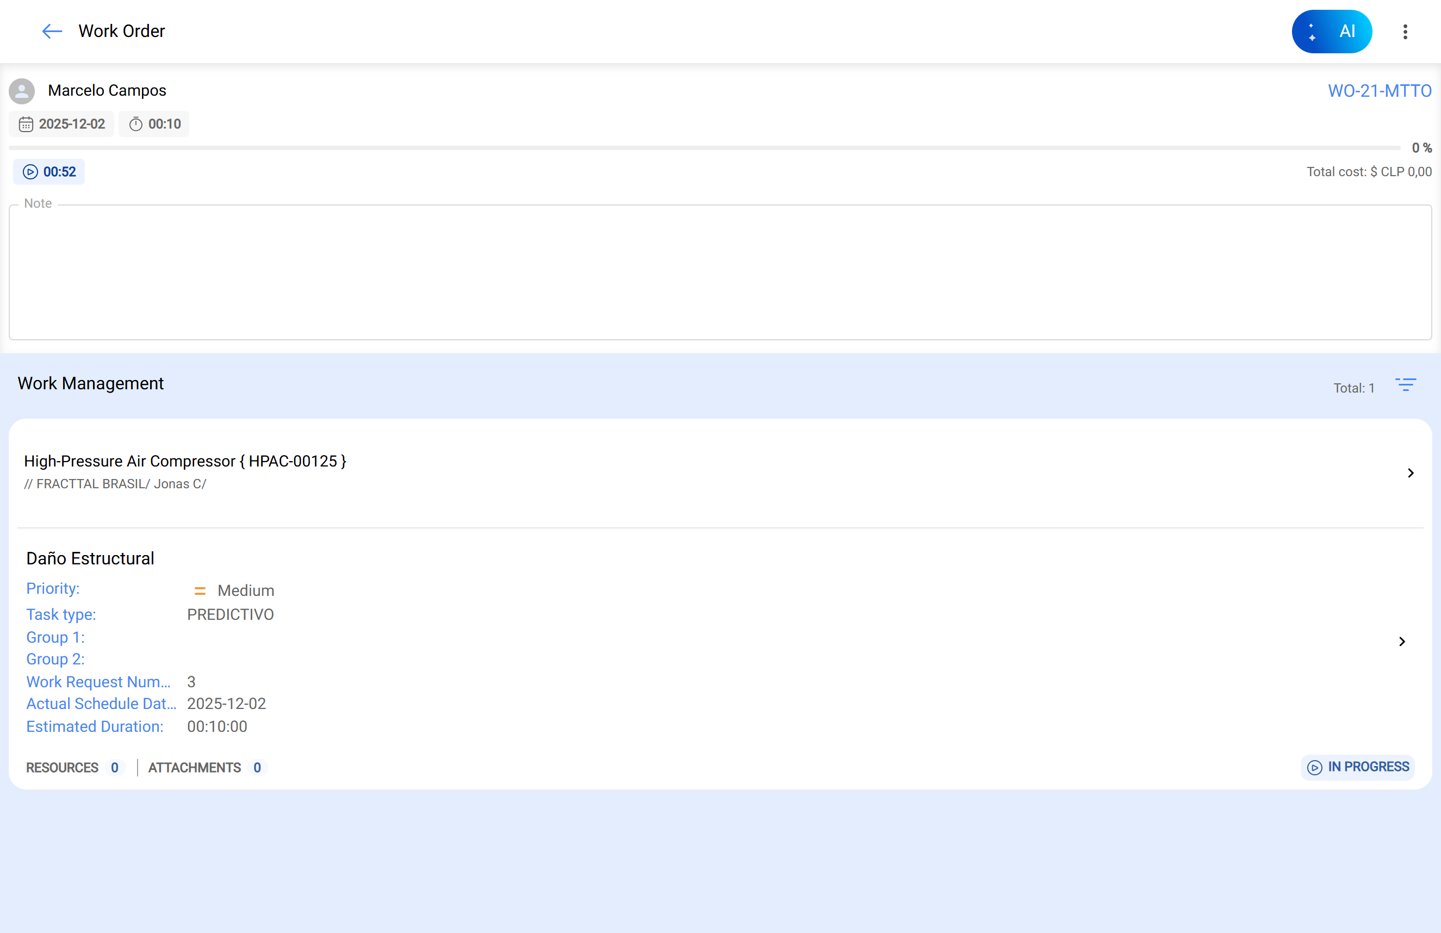
Task: Expand the Daño Estructural task chevron
Action: click(1402, 641)
